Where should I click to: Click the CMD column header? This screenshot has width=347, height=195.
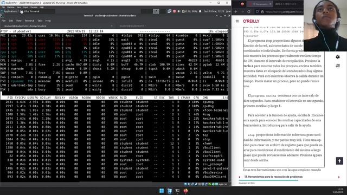(205, 97)
